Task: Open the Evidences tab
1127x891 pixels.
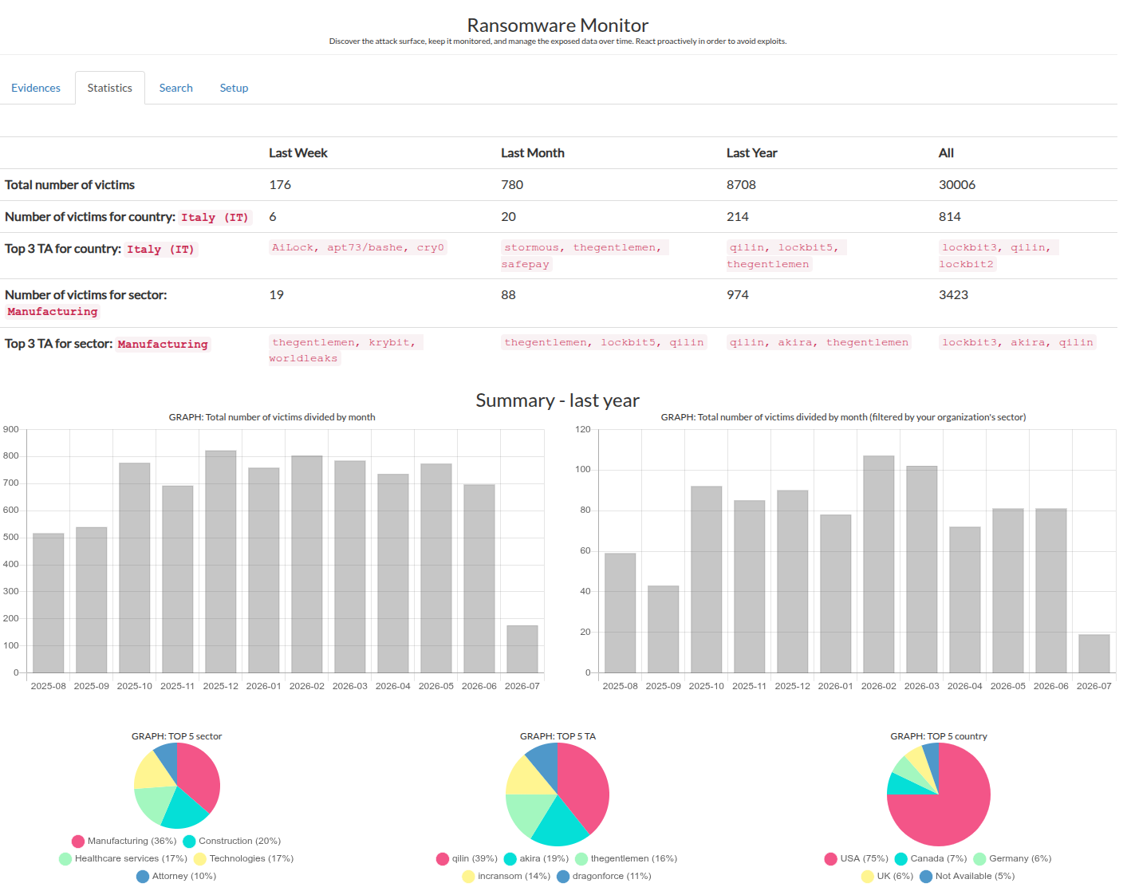Action: 36,88
